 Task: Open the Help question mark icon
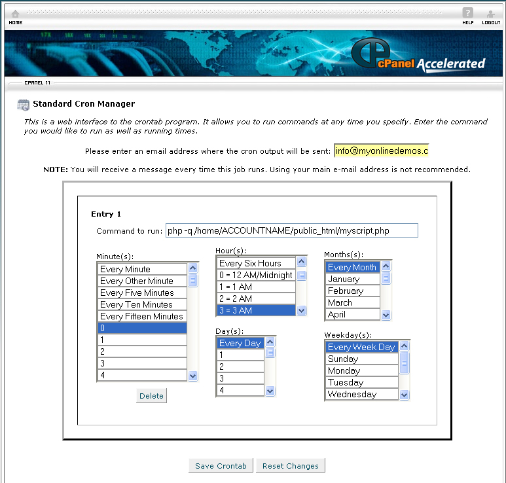point(467,13)
